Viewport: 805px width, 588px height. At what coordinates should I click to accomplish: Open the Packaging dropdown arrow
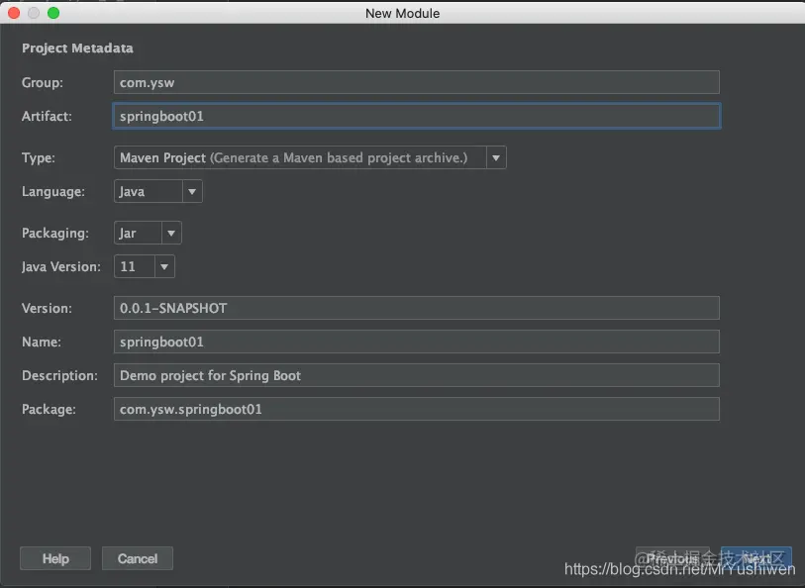[x=171, y=233]
